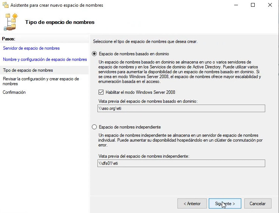Screen dimensions: 279x213
Task: Go to the Servidor de espacio de nombres step
Action: (x=31, y=48)
